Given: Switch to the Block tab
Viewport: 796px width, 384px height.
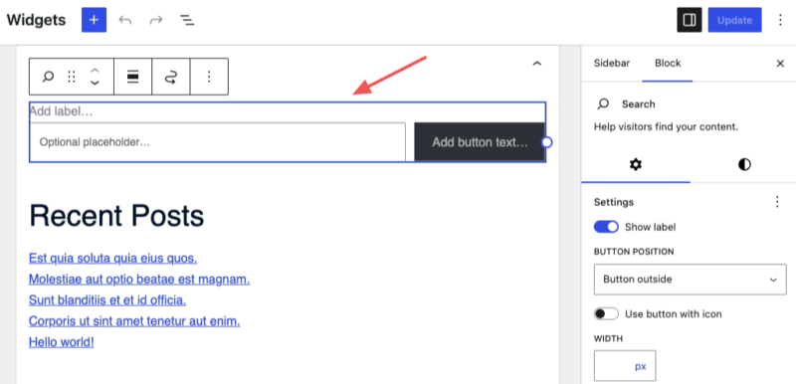Looking at the screenshot, I should click(668, 64).
